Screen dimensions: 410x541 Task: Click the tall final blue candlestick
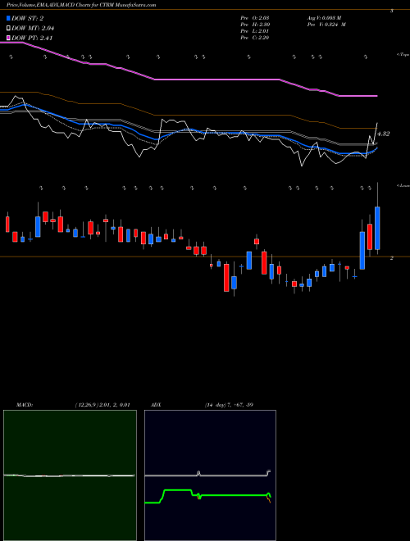(377, 228)
